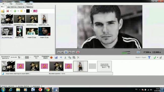164x92 pixels.
Task: Click the open folder icon in the photo toolbar
Action: [x=3, y=11]
